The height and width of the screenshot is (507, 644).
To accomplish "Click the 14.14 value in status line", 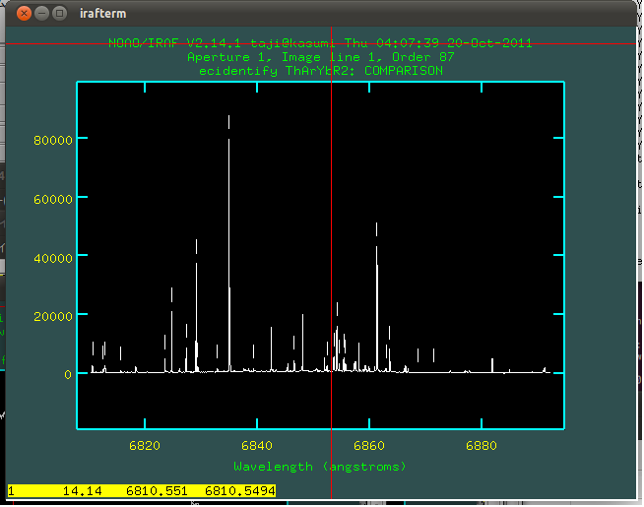I will 82,491.
